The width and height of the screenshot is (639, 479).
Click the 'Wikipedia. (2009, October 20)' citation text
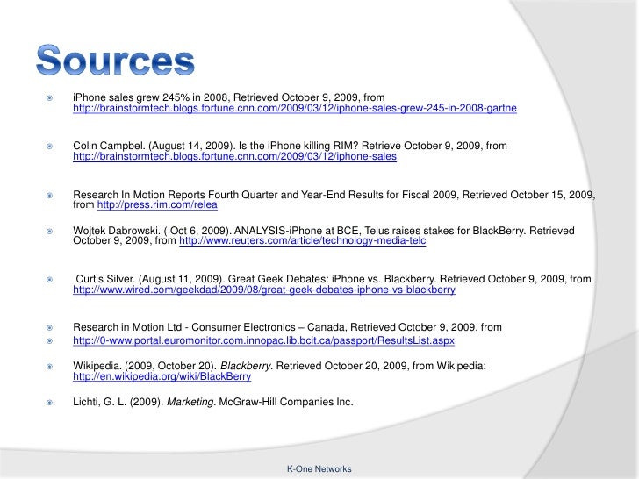(x=279, y=366)
